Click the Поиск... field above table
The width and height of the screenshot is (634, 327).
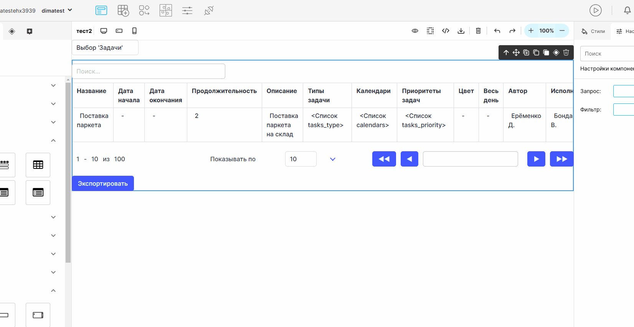click(149, 71)
